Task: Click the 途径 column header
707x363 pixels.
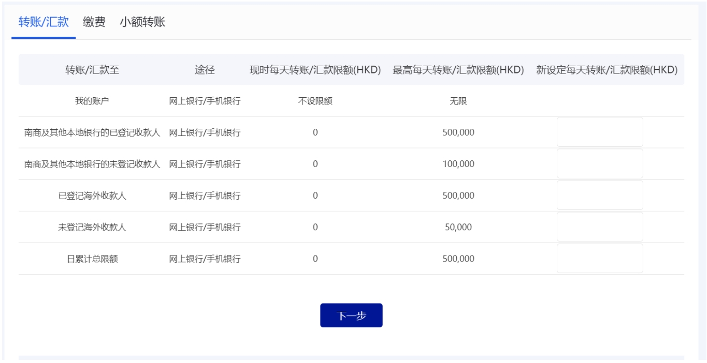Action: (205, 70)
